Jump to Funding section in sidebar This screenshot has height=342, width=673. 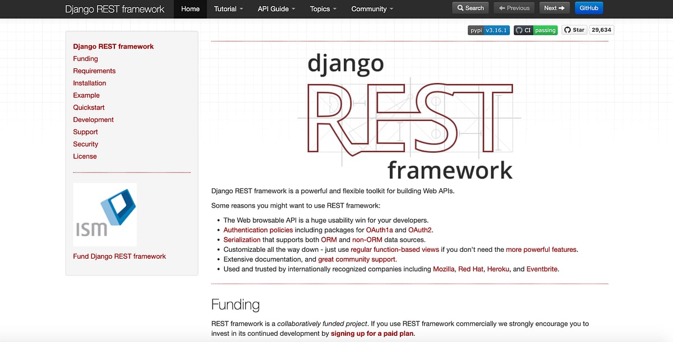pos(85,59)
